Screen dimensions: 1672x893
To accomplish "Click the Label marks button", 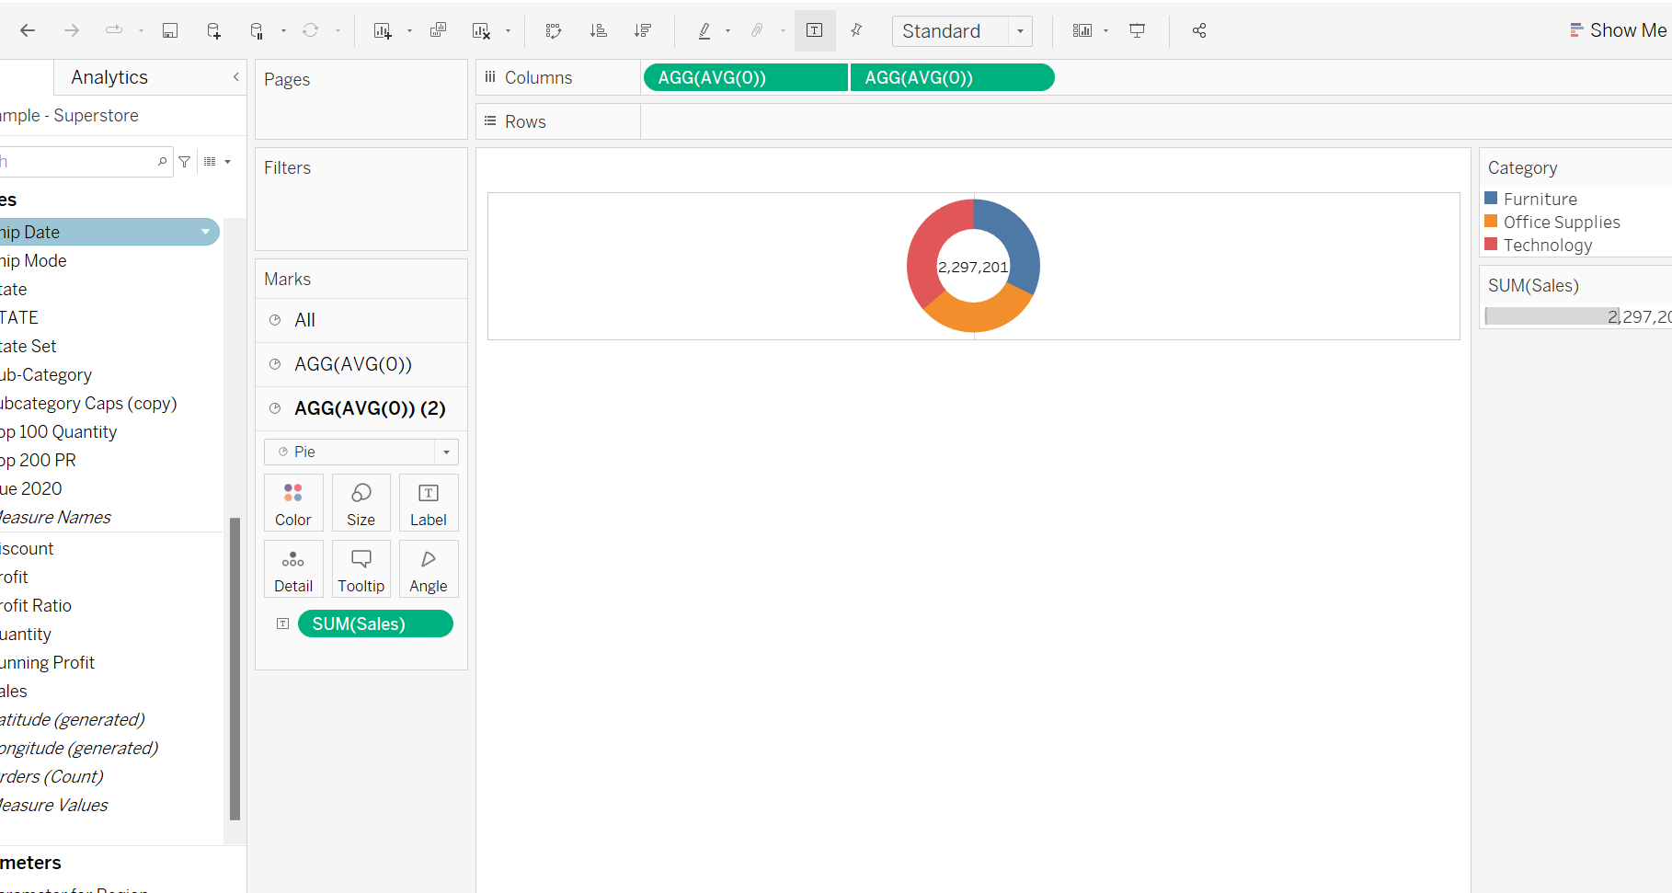I will [x=429, y=502].
